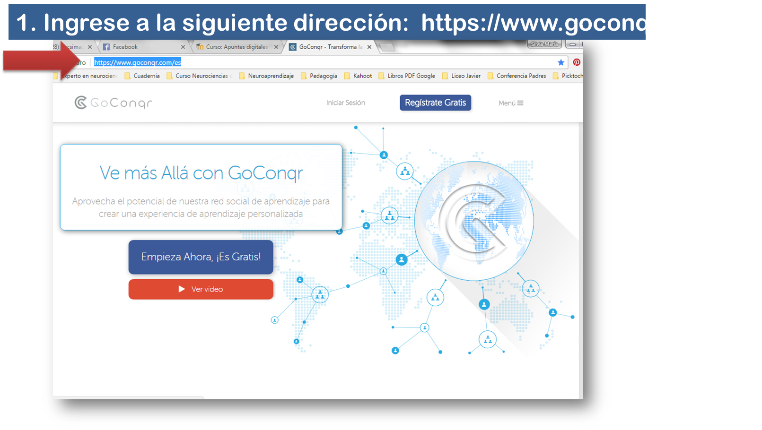Click the bookmark star in address bar
The image size is (762, 430).
click(x=561, y=62)
